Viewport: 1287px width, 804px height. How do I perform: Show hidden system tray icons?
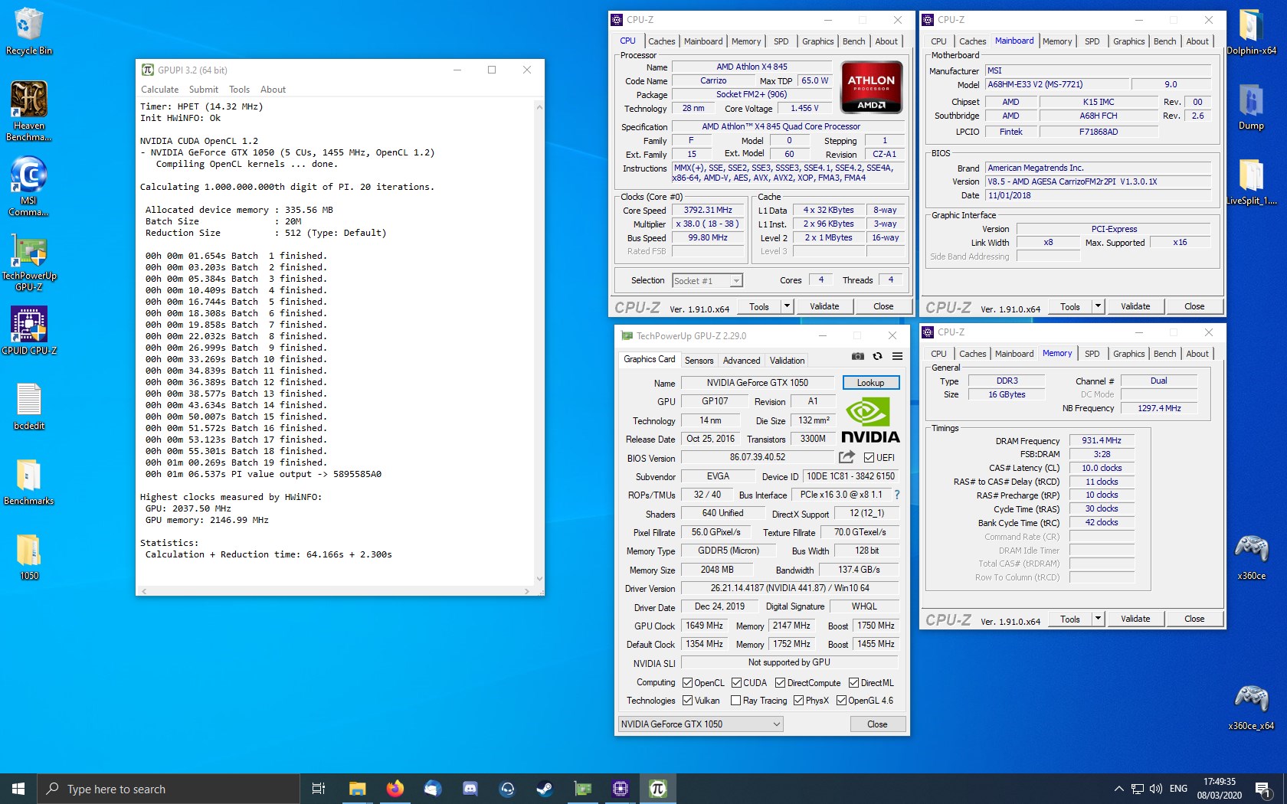pyautogui.click(x=1118, y=789)
